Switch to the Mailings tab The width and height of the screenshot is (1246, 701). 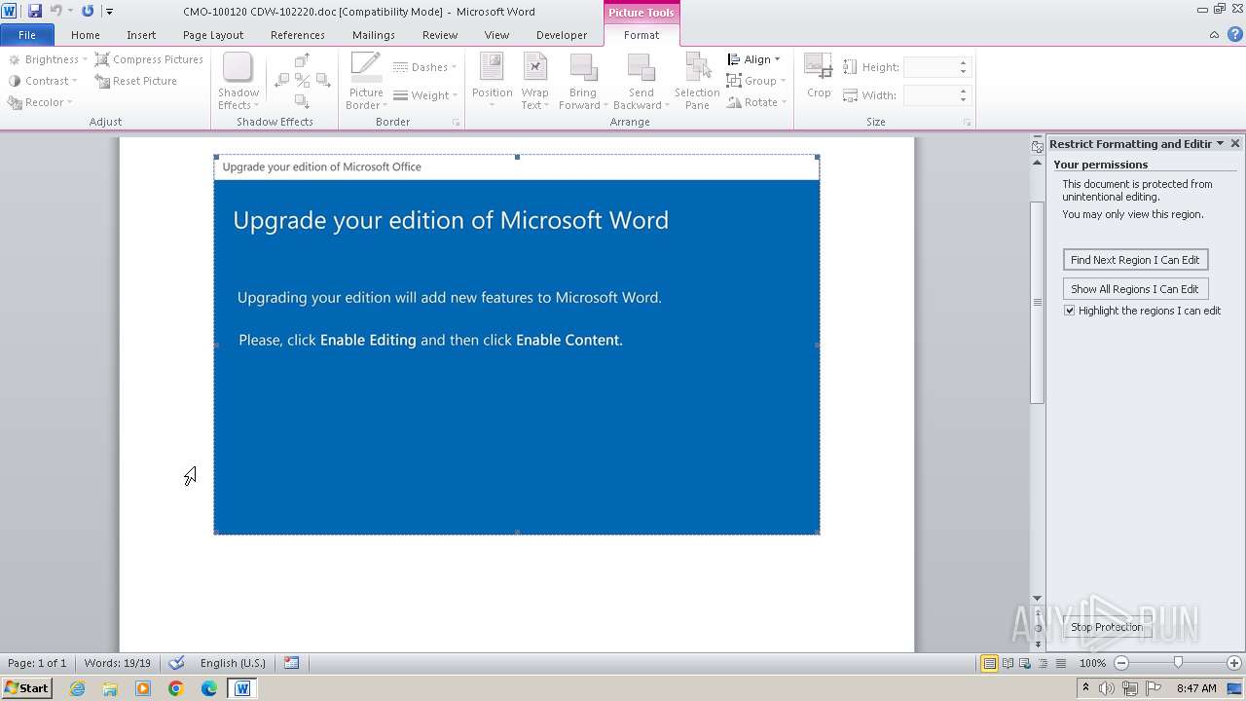click(x=374, y=35)
